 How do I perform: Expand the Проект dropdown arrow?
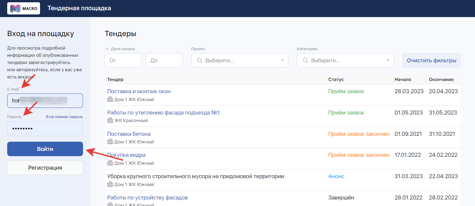[x=282, y=61]
